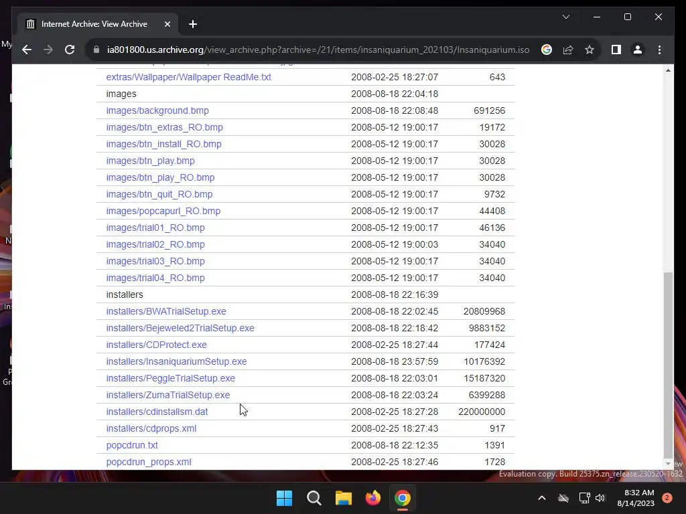Viewport: 686px width, 514px height.
Task: Open images/btn_quit_RO.bmp link
Action: pos(159,194)
